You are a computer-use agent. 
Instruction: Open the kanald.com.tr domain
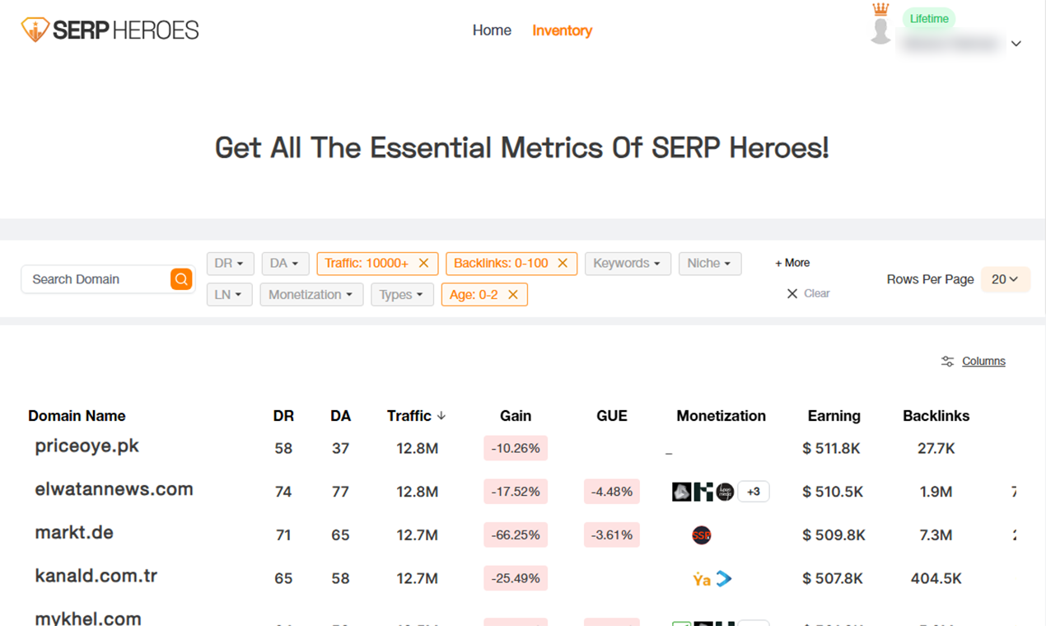click(x=96, y=577)
